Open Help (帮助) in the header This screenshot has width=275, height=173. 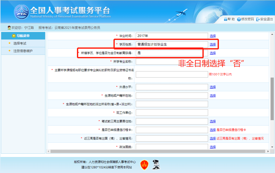click(x=229, y=19)
